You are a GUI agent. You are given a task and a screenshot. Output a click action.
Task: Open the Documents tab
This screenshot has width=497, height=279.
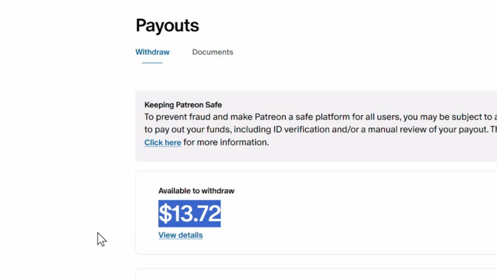click(x=213, y=52)
